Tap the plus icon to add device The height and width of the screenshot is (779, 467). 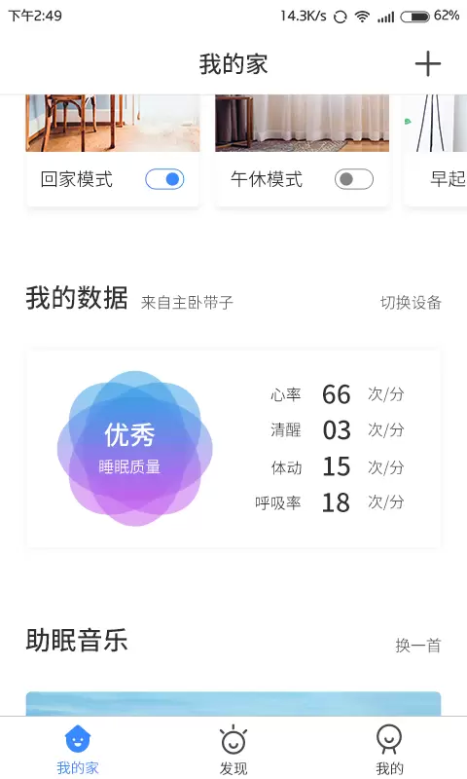[428, 64]
